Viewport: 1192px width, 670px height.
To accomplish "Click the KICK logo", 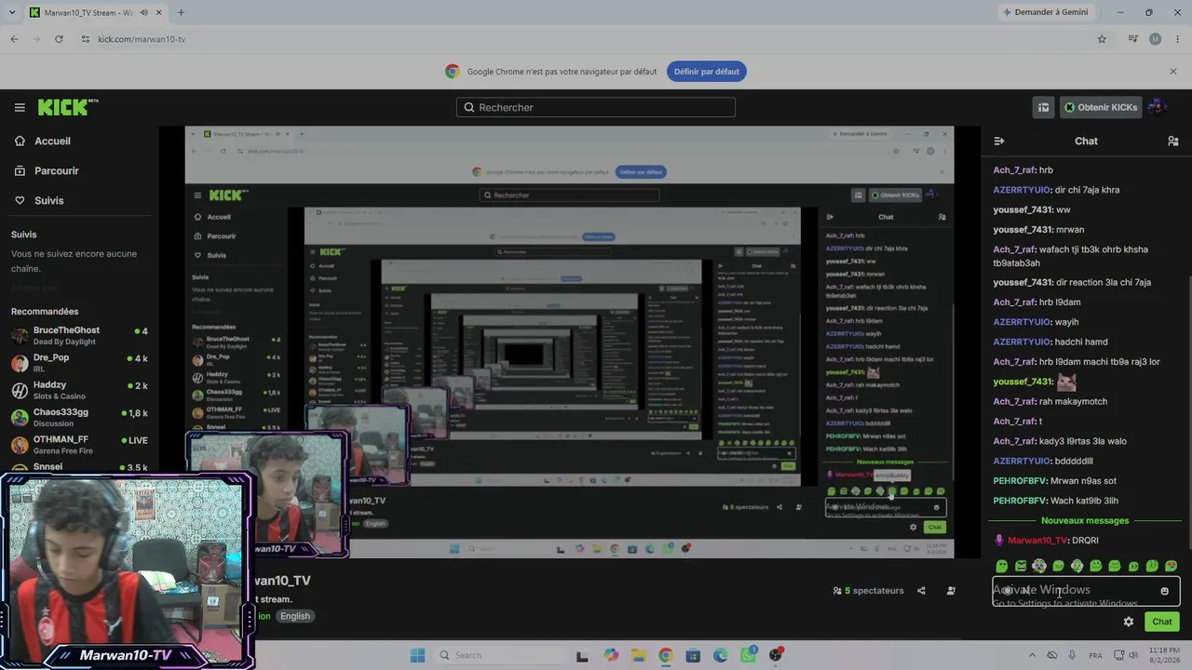I will (68, 107).
